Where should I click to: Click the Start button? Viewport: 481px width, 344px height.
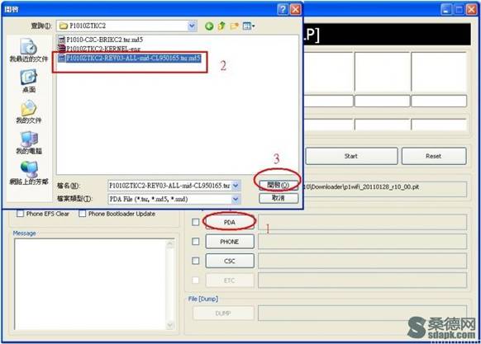point(351,156)
